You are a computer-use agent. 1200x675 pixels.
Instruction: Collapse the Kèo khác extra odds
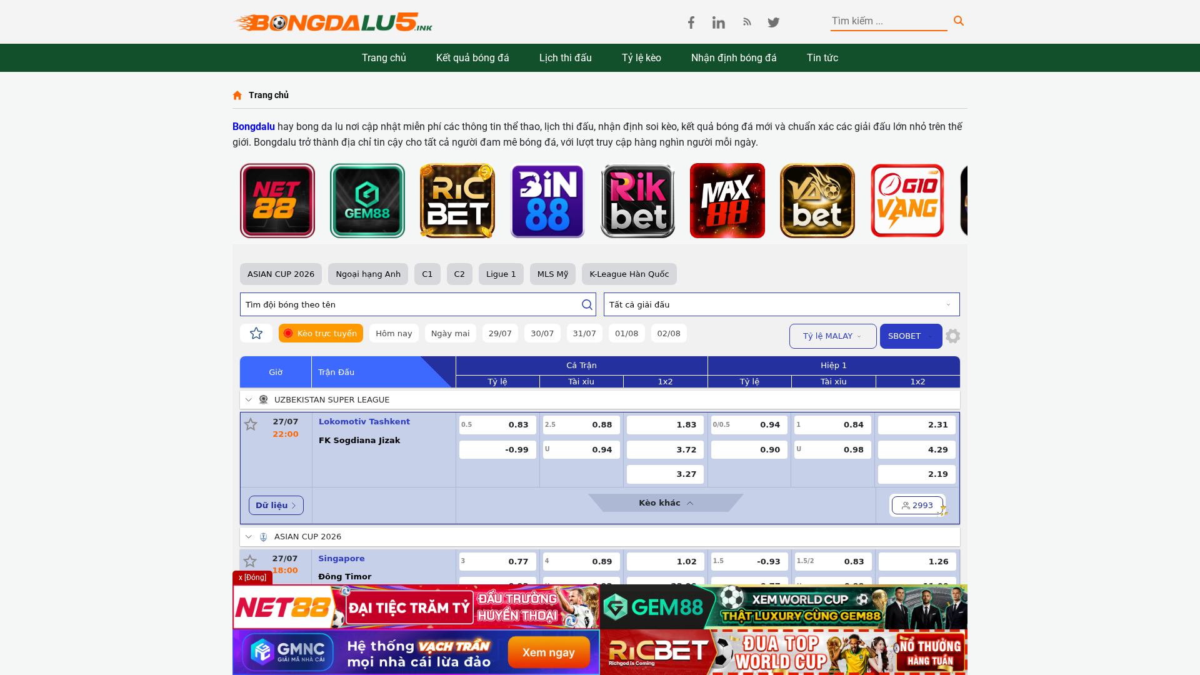666,503
